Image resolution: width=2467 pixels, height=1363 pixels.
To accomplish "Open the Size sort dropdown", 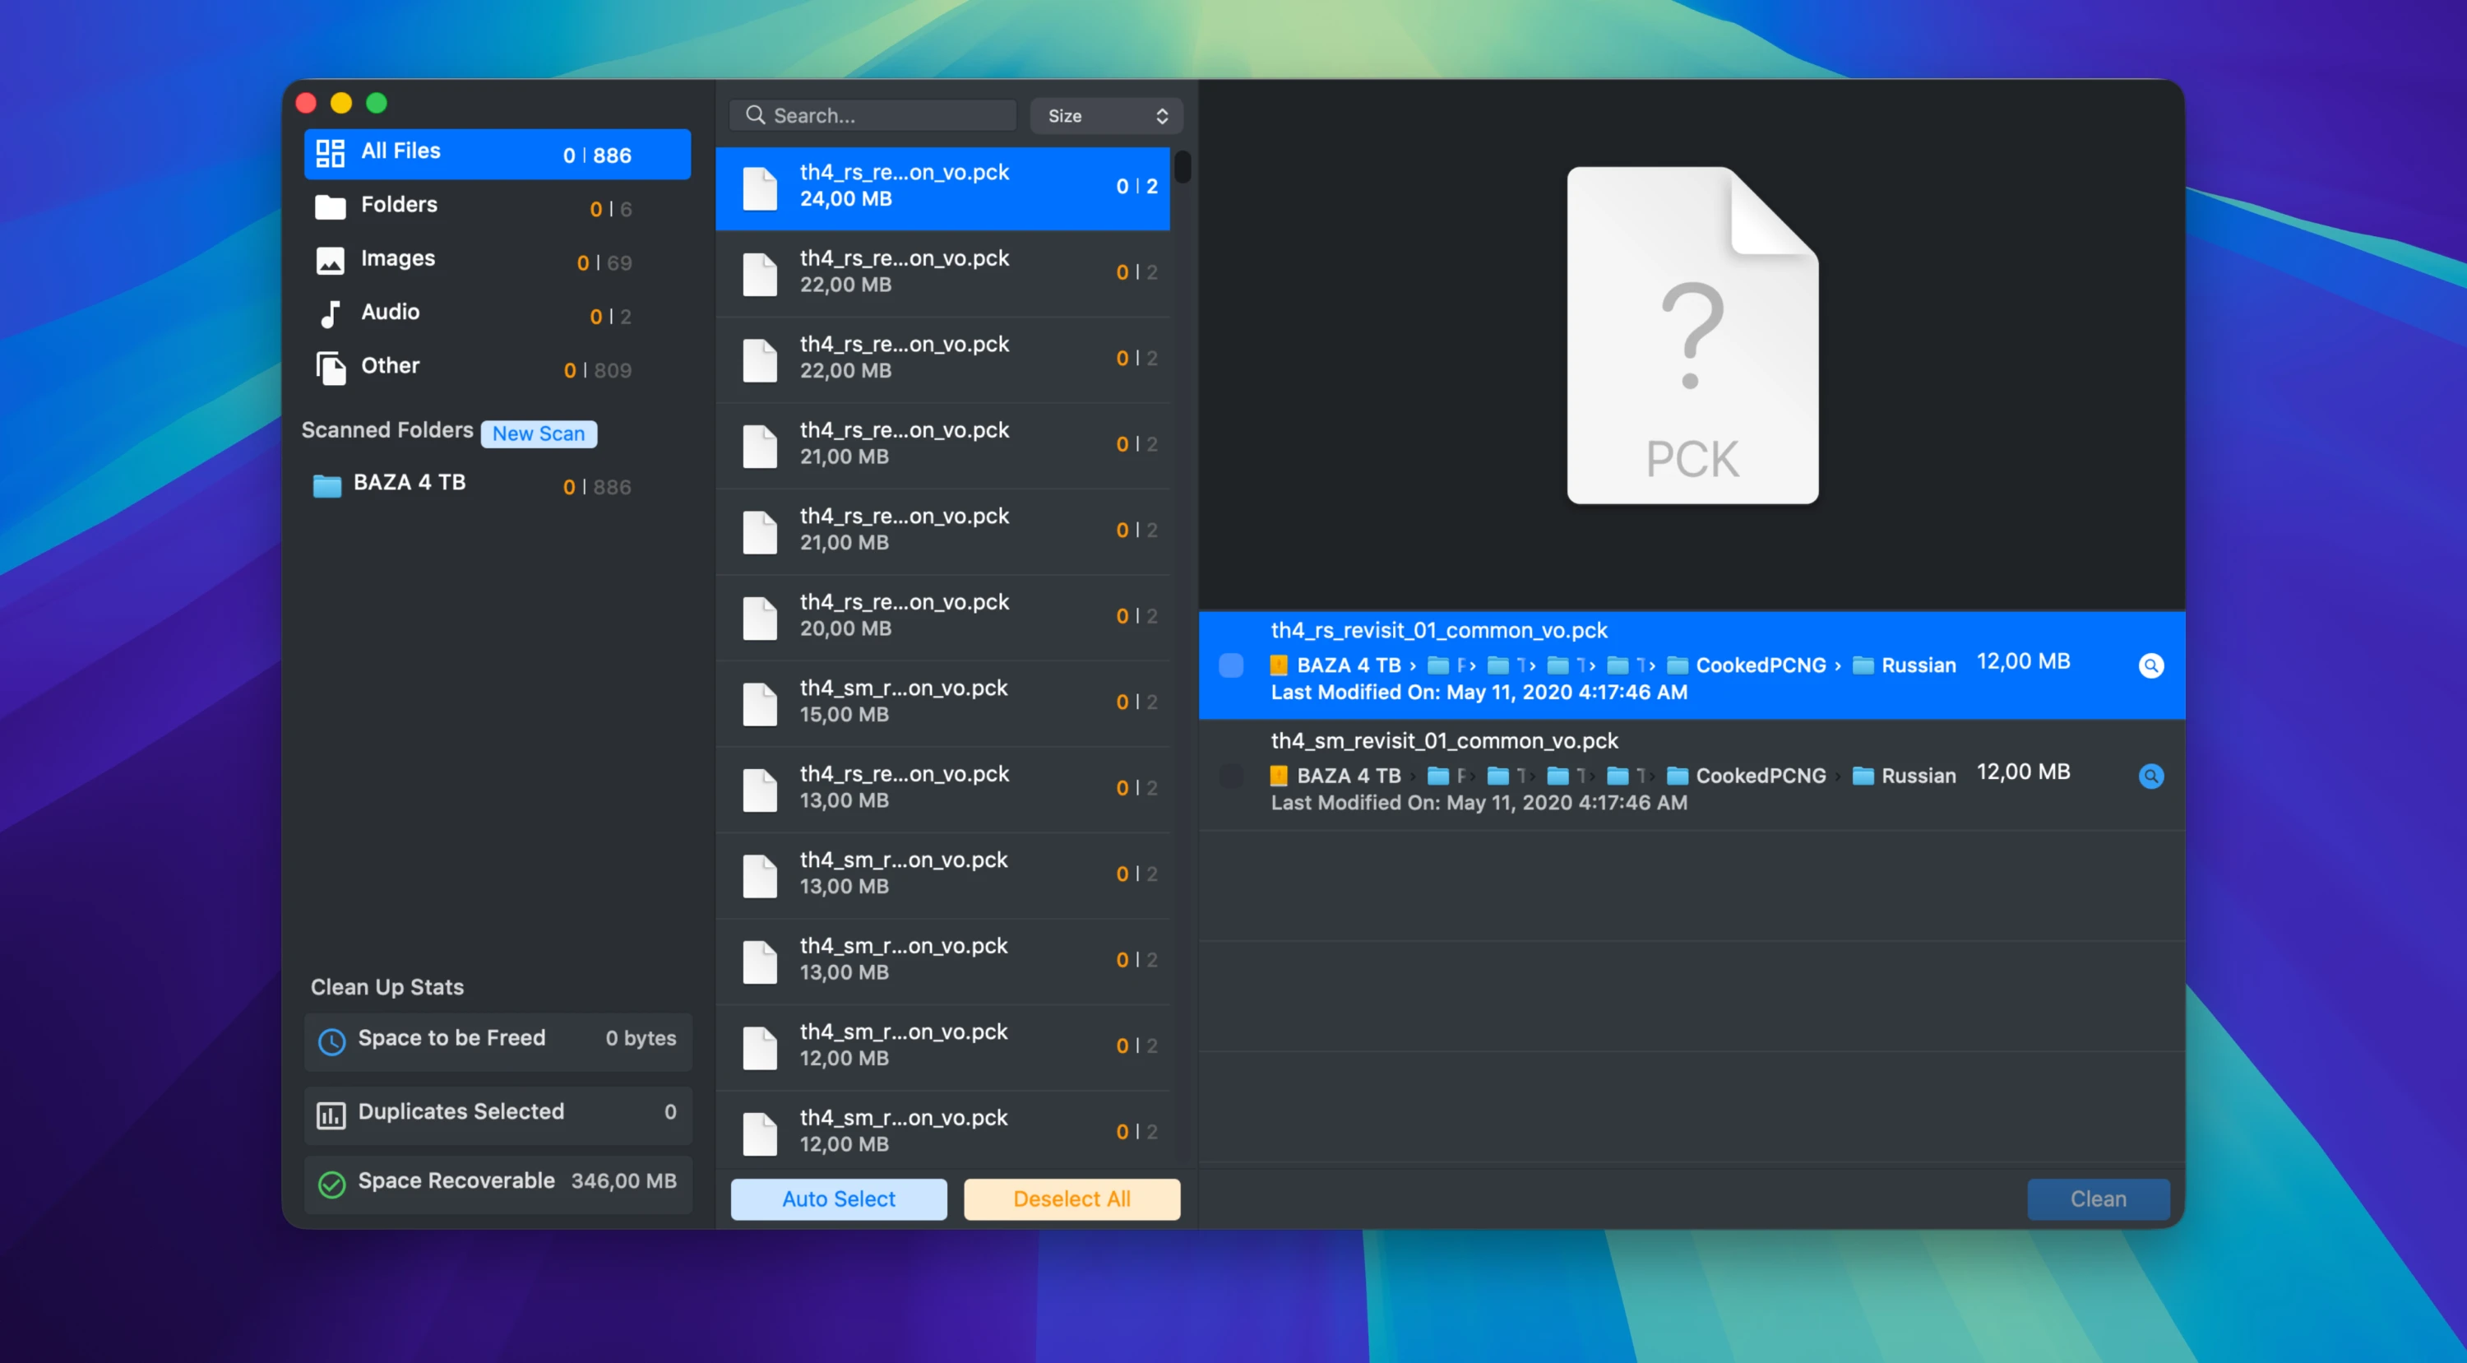I will 1106,116.
